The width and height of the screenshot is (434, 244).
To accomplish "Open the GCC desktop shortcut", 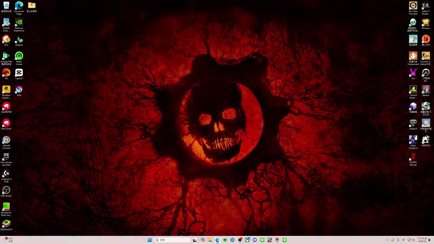I will tap(6, 41).
